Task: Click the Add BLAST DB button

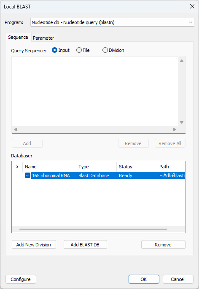Action: pos(85,245)
